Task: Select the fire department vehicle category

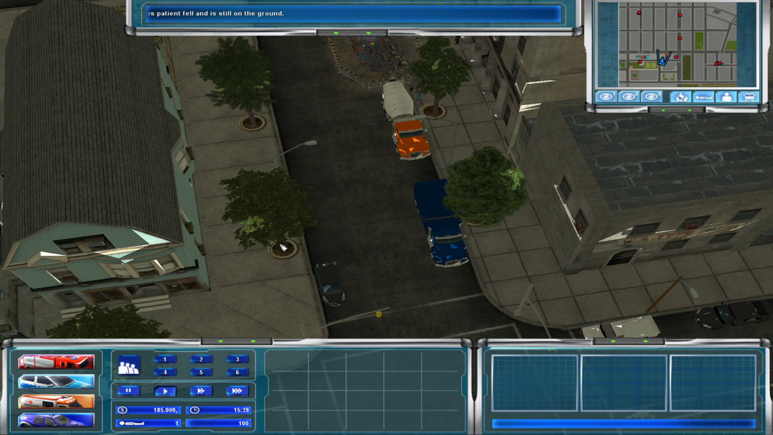Action: [x=56, y=362]
